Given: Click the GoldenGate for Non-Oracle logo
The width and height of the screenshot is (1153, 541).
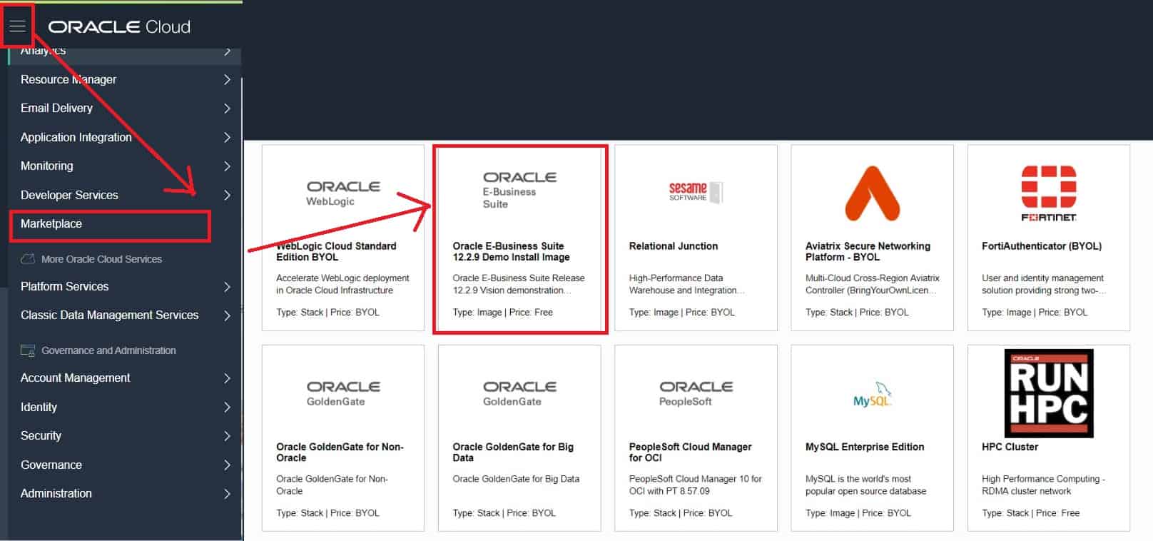Looking at the screenshot, I should [343, 393].
